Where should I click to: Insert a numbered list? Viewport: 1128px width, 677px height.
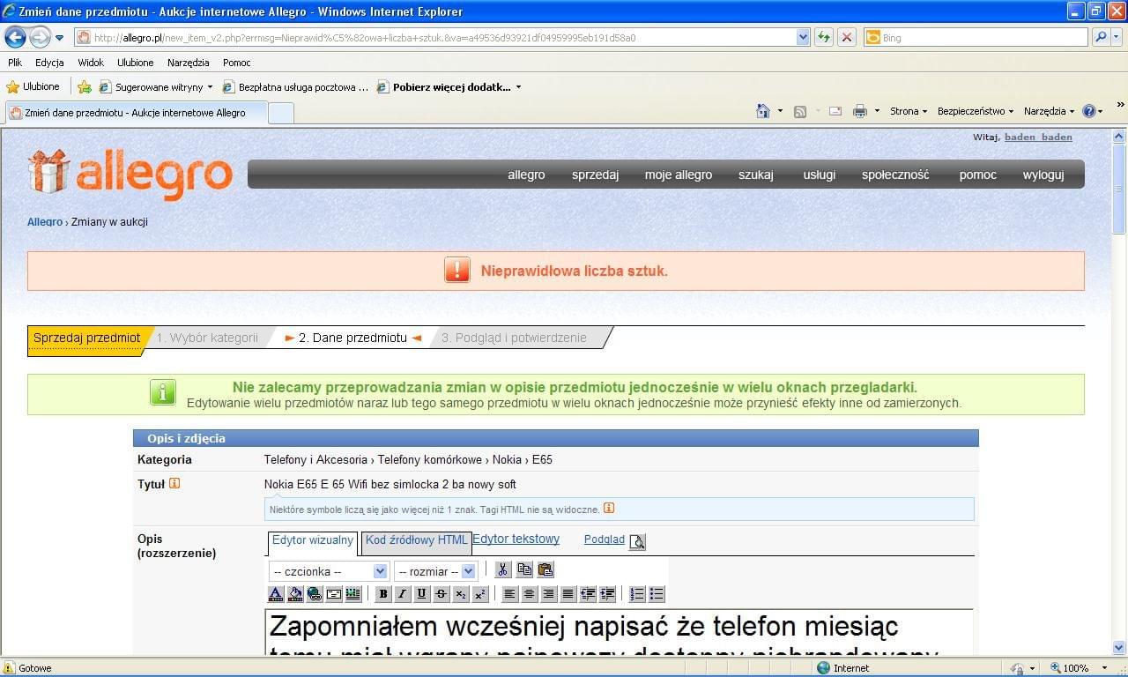637,594
